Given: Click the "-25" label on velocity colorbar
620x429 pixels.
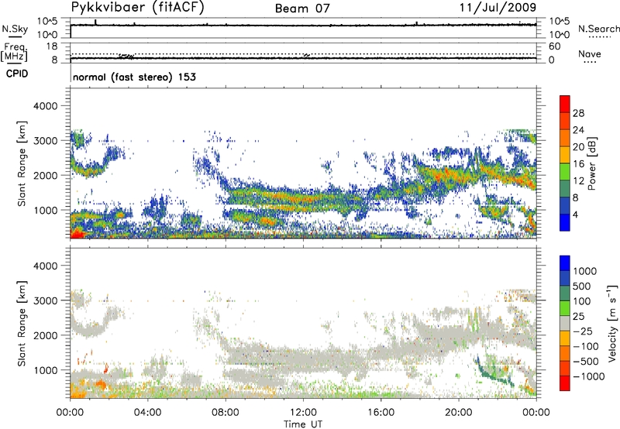Looking at the screenshot, I should [x=583, y=331].
